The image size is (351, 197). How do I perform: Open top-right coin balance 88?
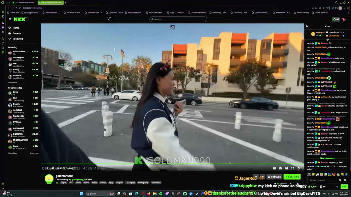[x=336, y=19]
